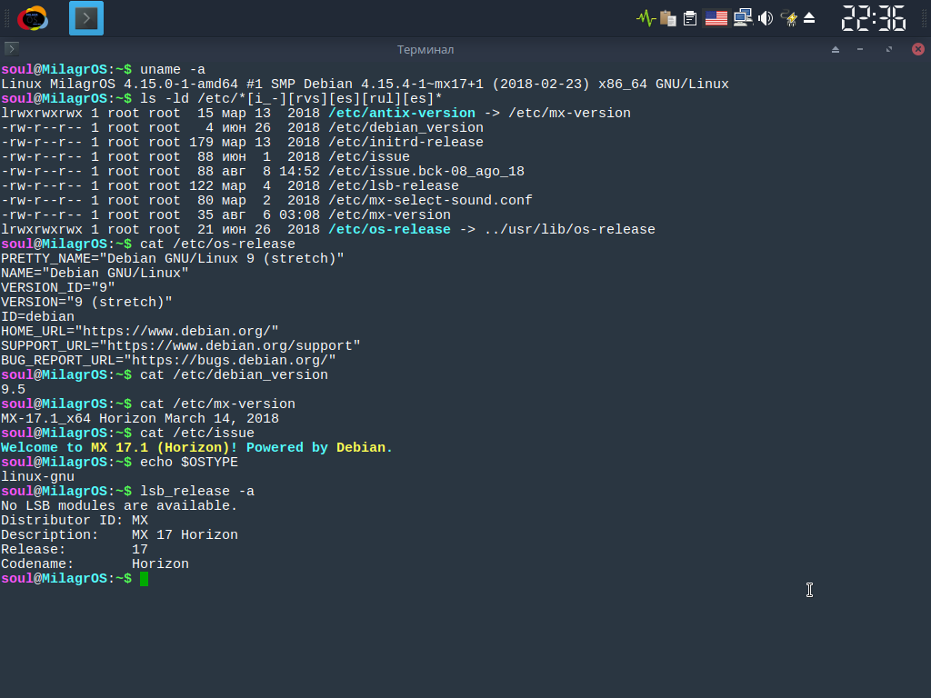The image size is (931, 698).
Task: Click the 'Codename: Horizon' line
Action: click(95, 563)
